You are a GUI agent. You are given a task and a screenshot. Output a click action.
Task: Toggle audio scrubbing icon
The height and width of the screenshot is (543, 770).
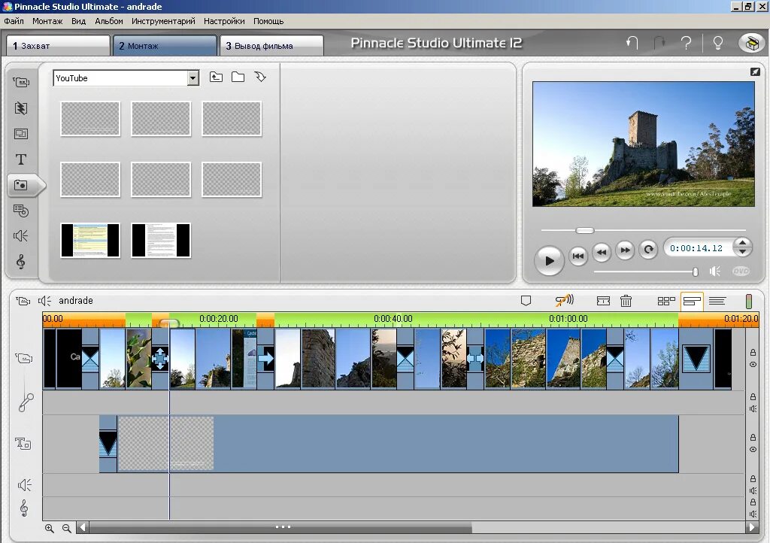(x=564, y=300)
